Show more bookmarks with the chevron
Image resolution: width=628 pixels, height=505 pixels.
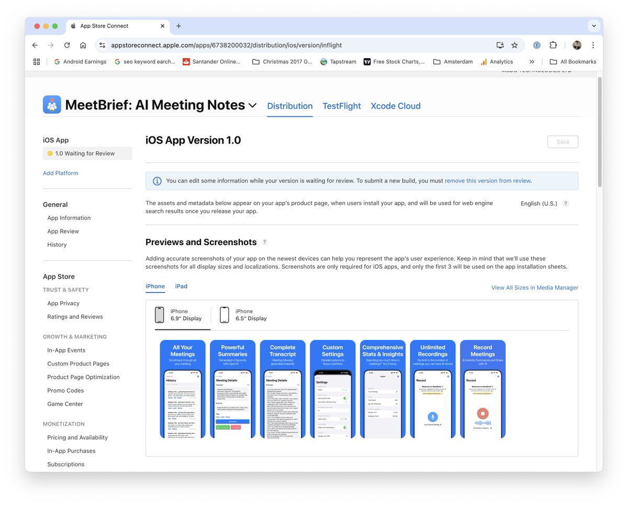click(x=532, y=62)
